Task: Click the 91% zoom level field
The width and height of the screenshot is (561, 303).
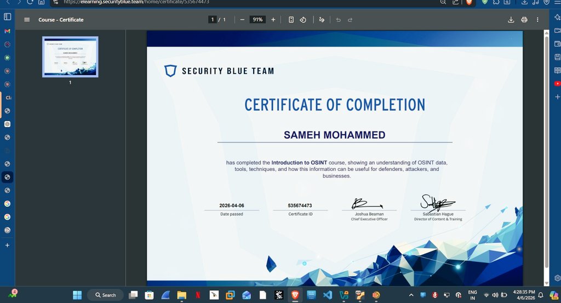Action: (257, 20)
